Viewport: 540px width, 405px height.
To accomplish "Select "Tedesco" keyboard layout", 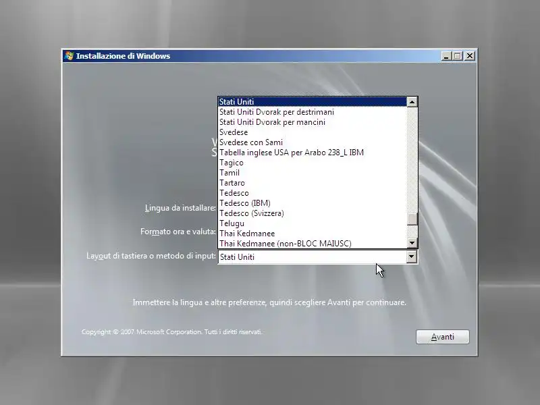I will coord(313,193).
